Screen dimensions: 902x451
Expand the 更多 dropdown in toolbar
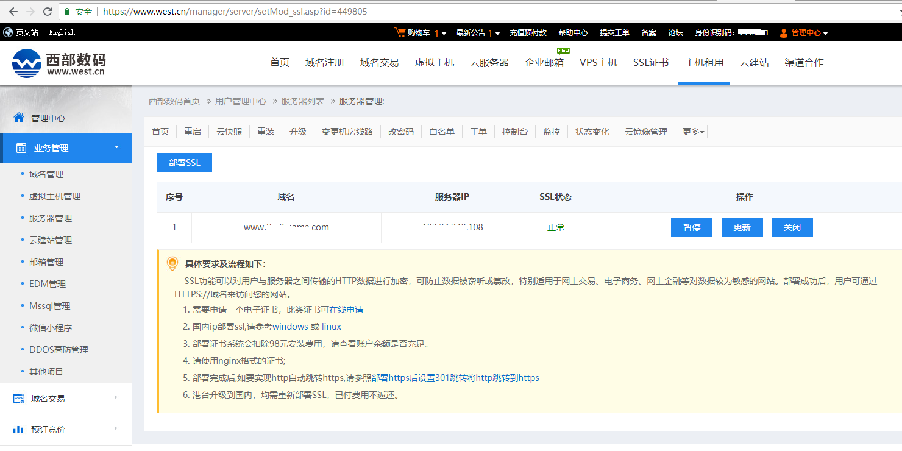693,132
